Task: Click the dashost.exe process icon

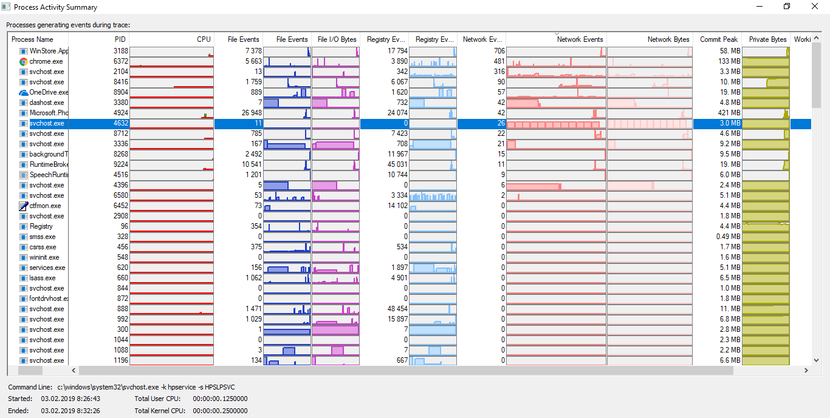Action: 24,103
